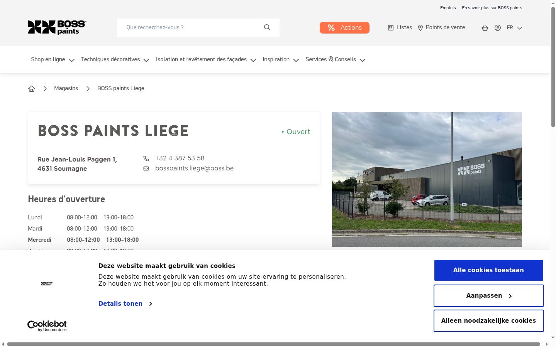Open the FR language dropdown
Image resolution: width=556 pixels, height=347 pixels.
(x=514, y=28)
